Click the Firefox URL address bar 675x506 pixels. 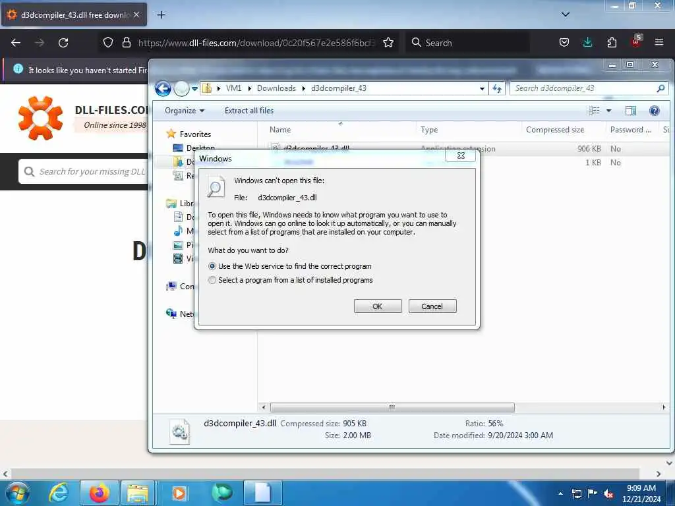[x=256, y=43]
